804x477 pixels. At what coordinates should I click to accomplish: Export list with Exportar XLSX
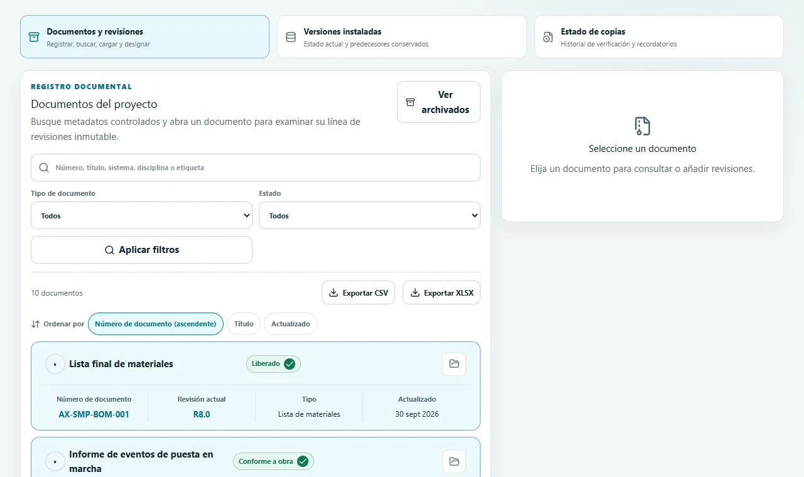click(x=442, y=292)
